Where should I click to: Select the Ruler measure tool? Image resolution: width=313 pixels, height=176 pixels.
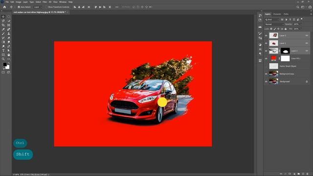coord(9,29)
